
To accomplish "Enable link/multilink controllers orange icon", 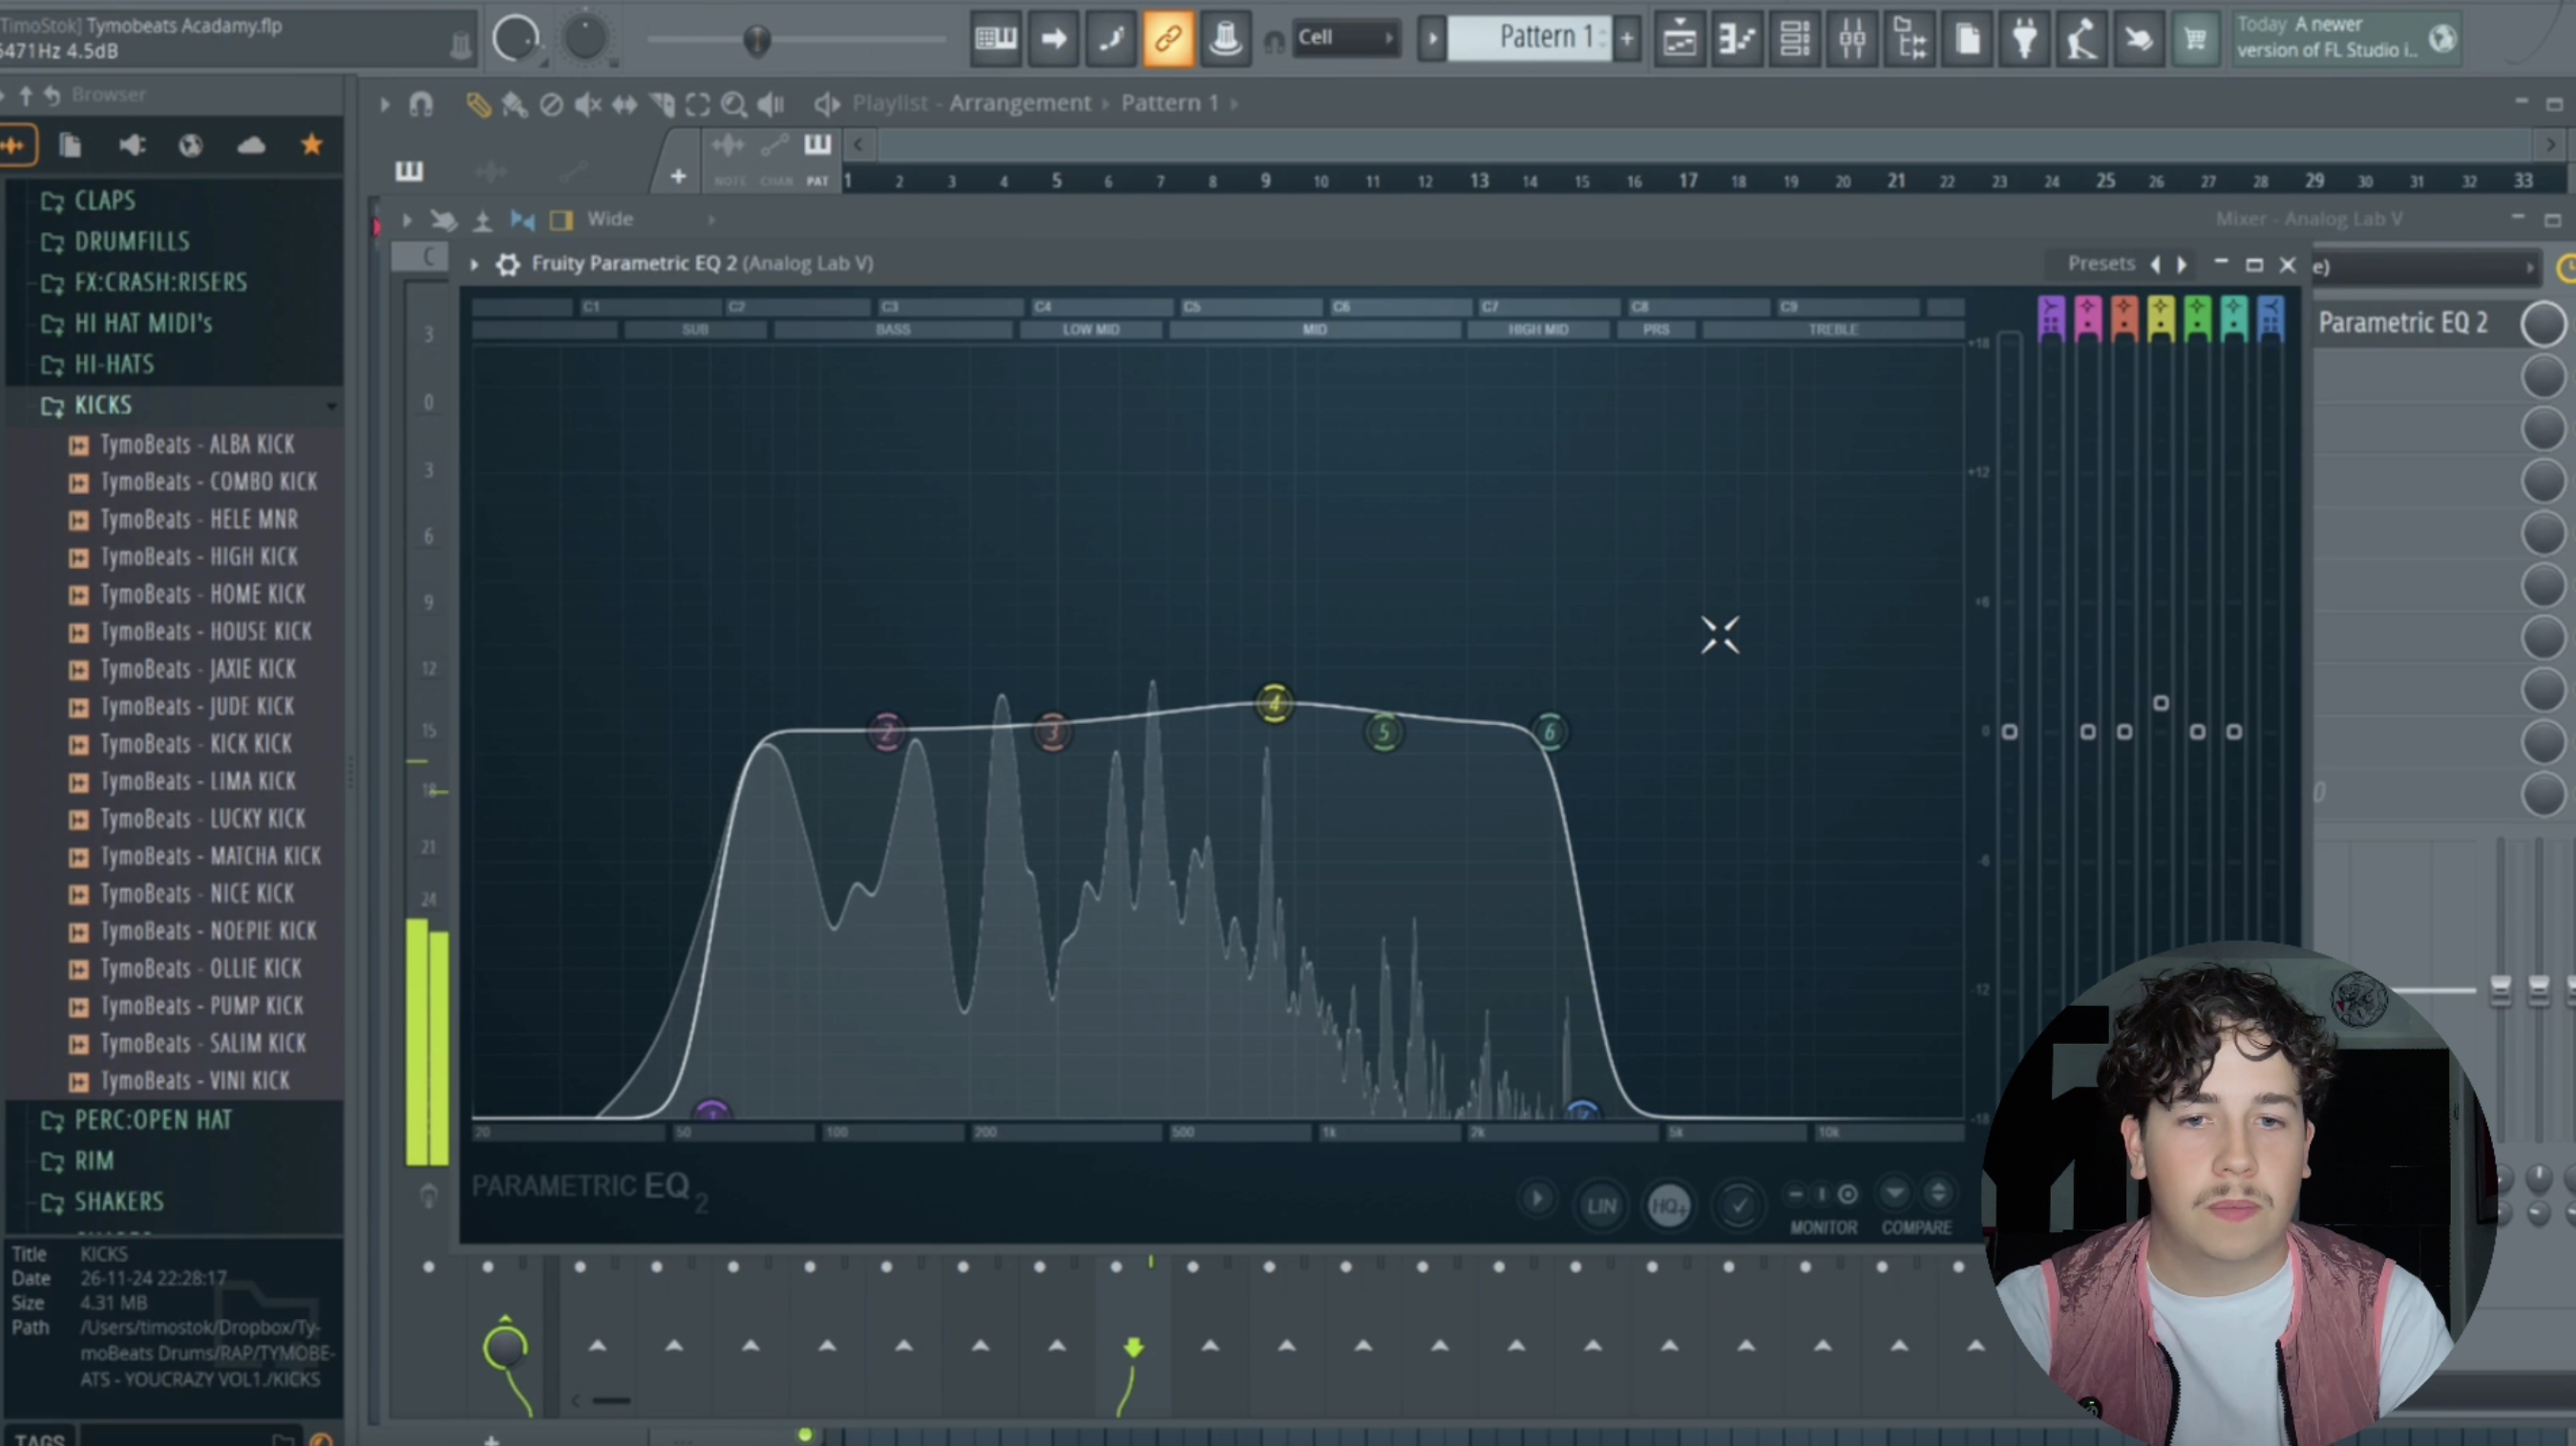I will [x=1168, y=39].
